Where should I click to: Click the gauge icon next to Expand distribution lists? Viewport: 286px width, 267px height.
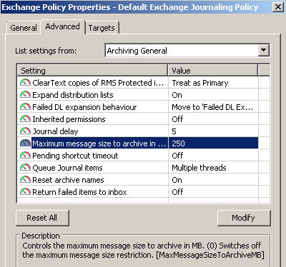click(25, 95)
